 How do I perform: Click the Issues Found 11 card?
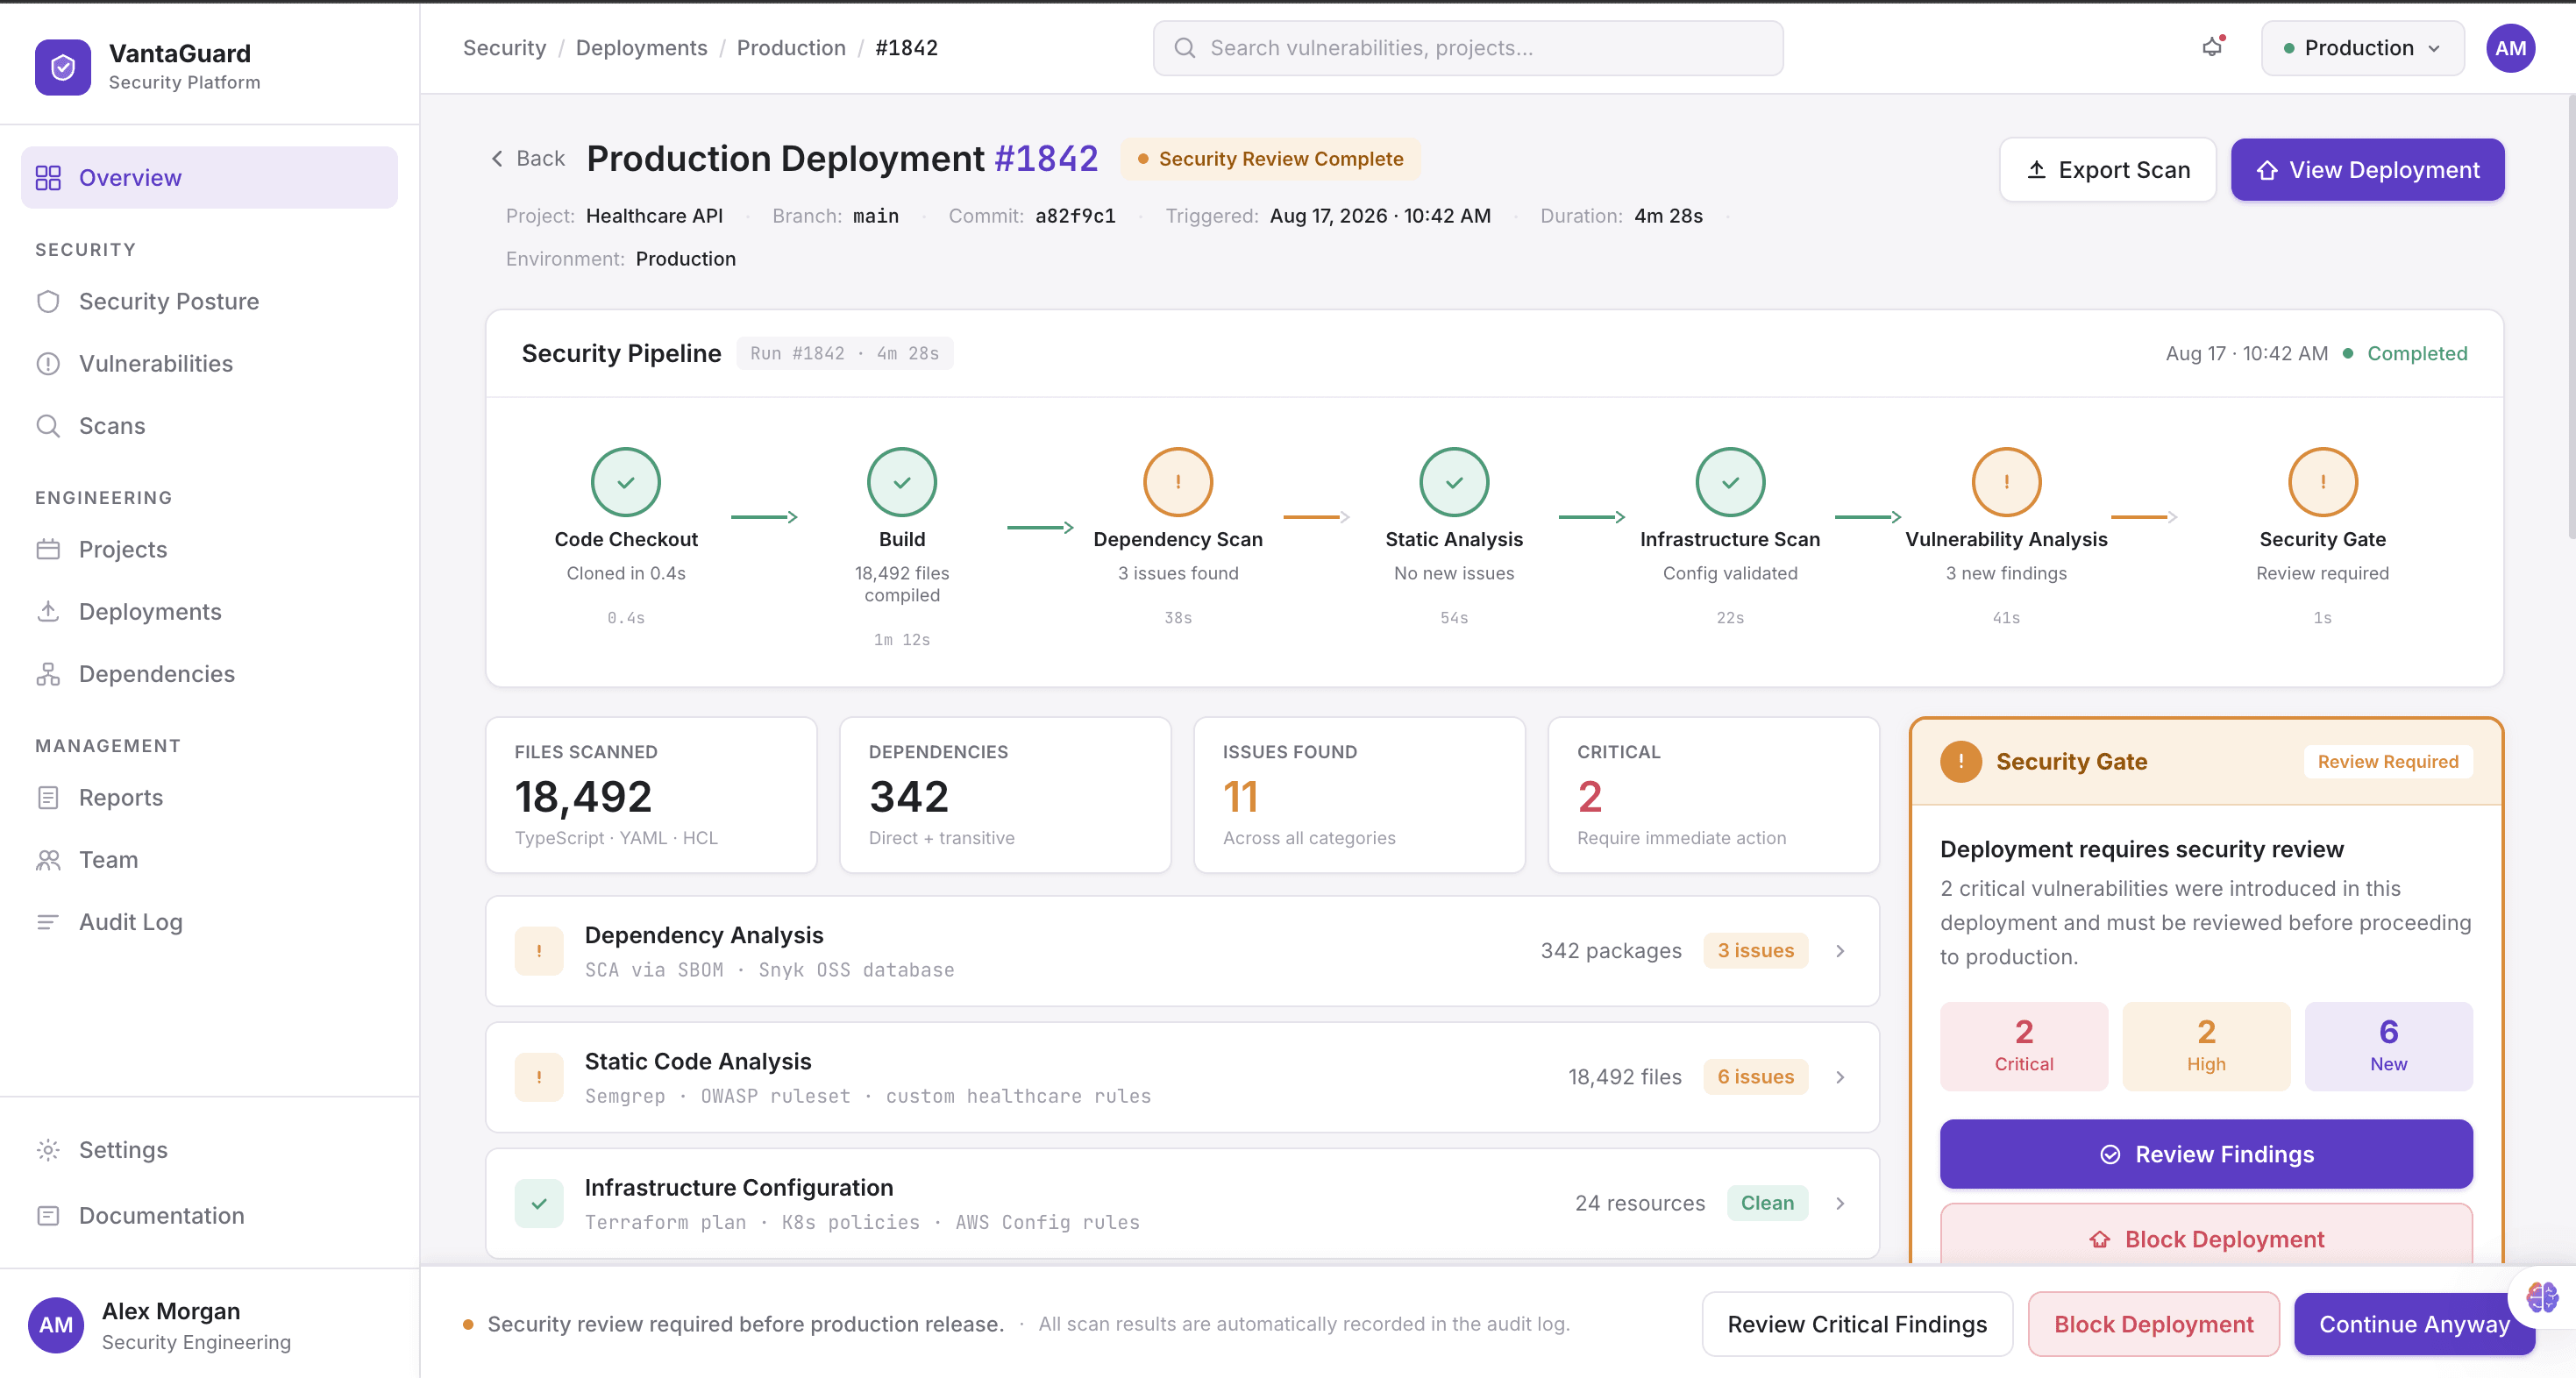click(x=1359, y=795)
